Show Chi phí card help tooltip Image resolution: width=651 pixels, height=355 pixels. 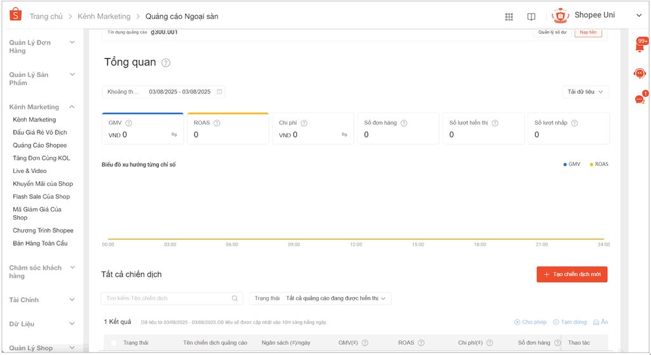[304, 123]
